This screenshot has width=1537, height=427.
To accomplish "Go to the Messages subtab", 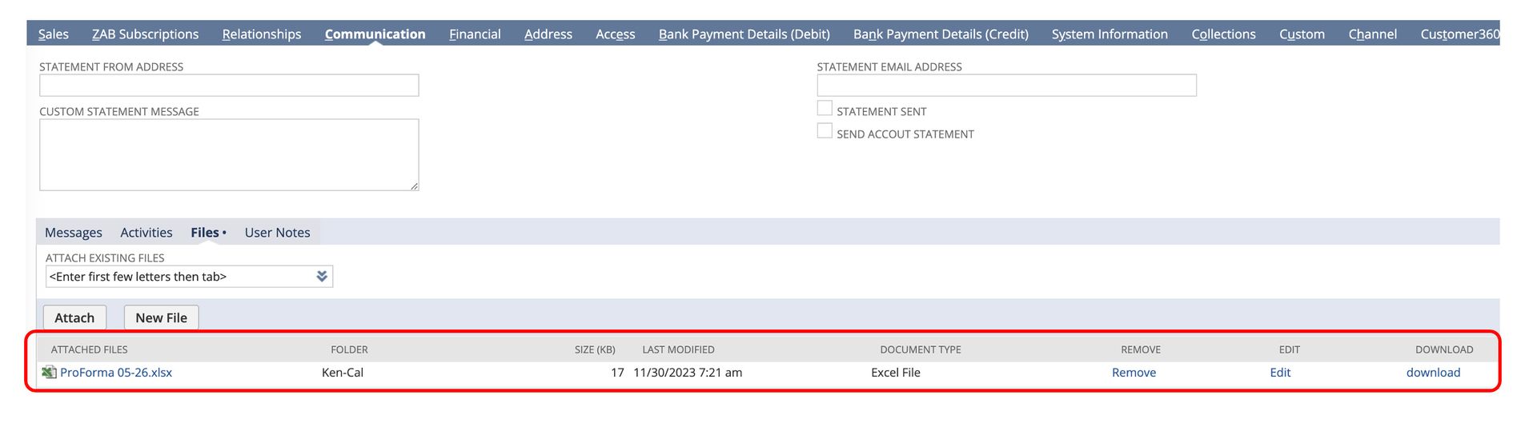I will [74, 233].
